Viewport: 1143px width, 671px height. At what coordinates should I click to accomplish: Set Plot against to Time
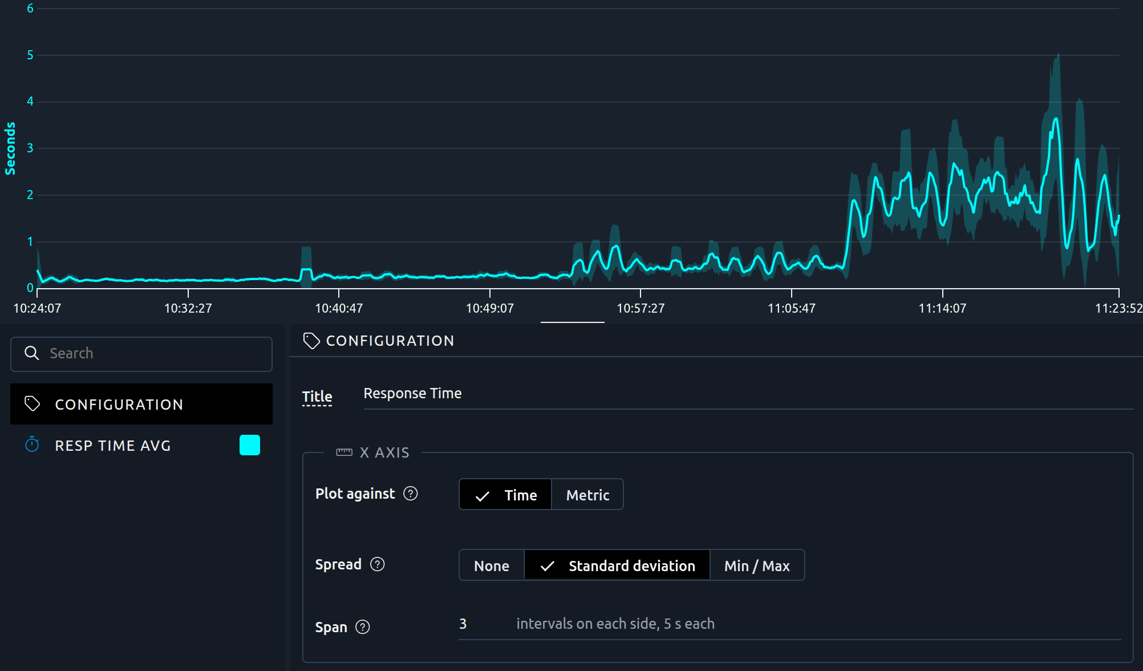pyautogui.click(x=505, y=495)
